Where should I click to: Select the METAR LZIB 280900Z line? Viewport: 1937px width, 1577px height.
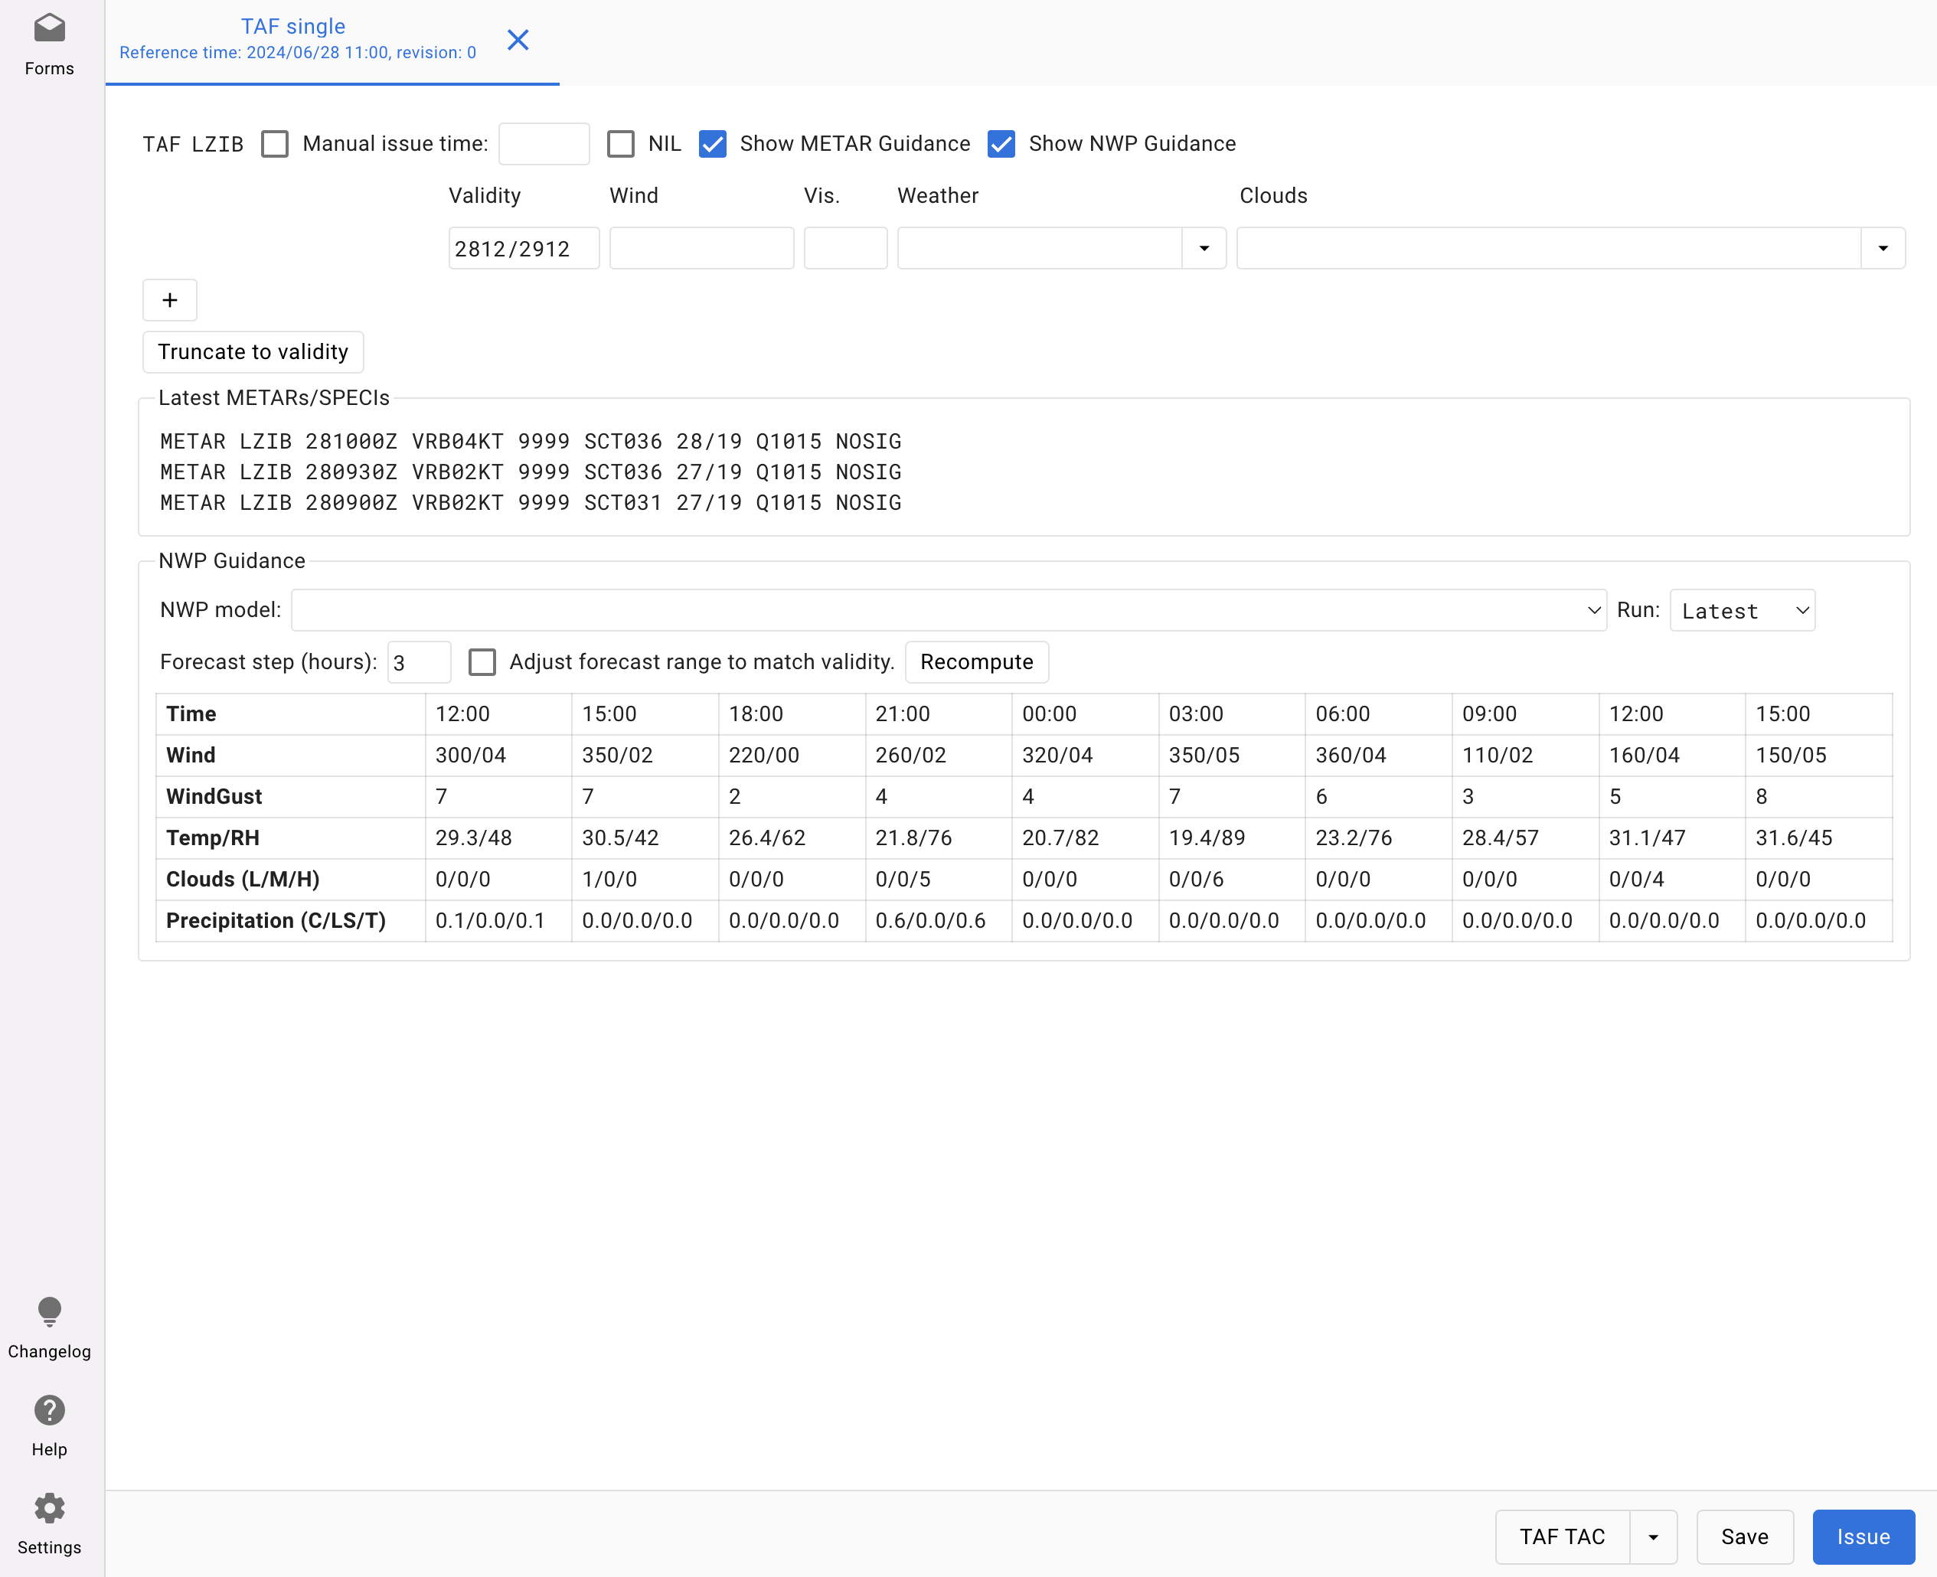[531, 503]
